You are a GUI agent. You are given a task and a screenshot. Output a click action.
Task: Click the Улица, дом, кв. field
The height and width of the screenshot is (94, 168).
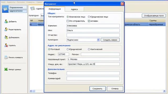coord(94,64)
